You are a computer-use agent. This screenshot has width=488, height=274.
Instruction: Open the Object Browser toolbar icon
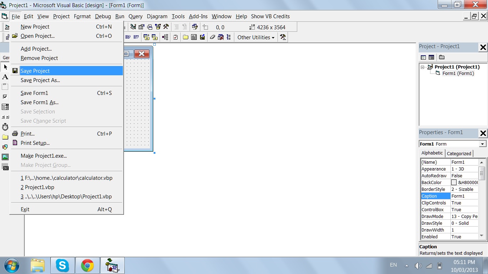[158, 27]
